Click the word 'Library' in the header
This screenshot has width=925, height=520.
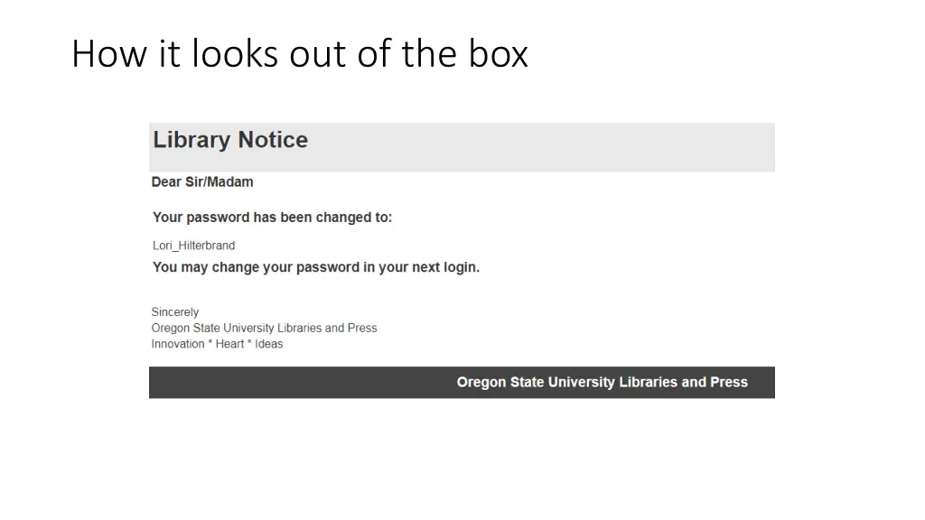192,140
